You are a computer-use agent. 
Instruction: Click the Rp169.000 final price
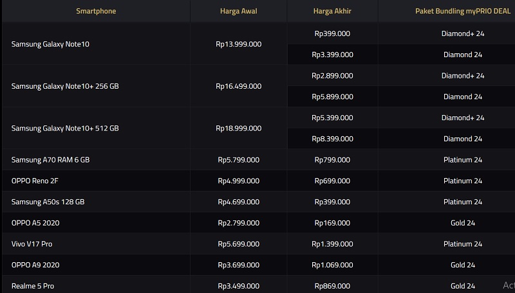tap(332, 223)
